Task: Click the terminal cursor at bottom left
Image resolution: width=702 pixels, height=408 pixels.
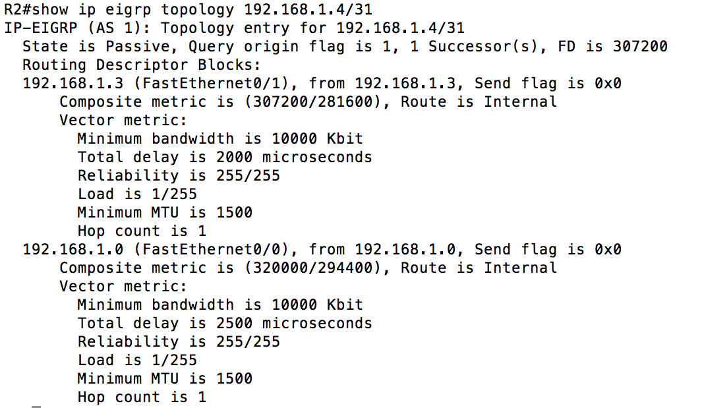Action: click(x=36, y=407)
